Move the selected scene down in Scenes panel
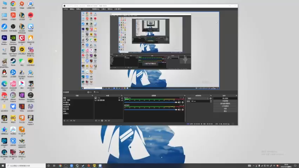This screenshot has width=299, height=168. point(74,121)
